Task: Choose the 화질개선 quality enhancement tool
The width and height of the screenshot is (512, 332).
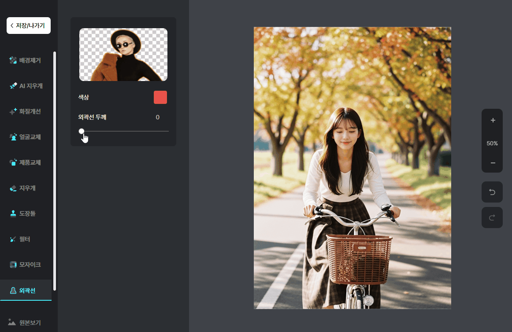Action: click(x=26, y=111)
